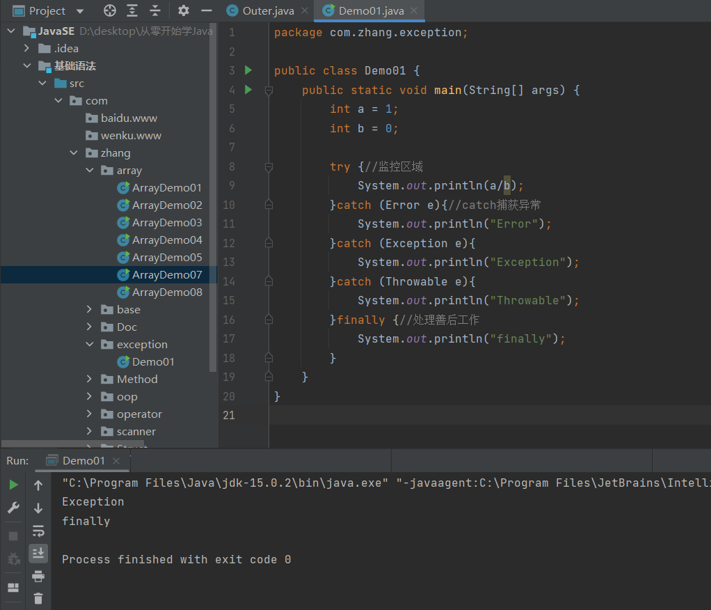The height and width of the screenshot is (610, 711).
Task: Clear console output with the trash icon
Action: 38,598
